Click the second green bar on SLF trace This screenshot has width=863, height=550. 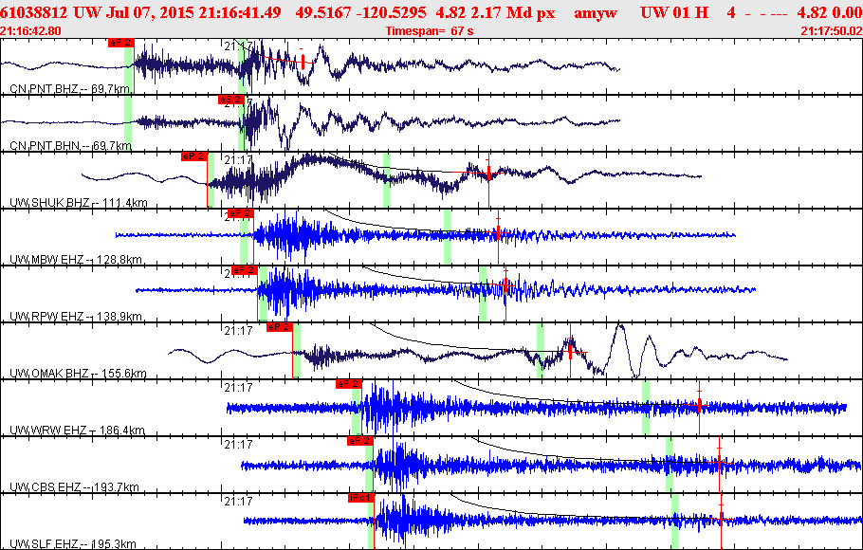tap(675, 522)
